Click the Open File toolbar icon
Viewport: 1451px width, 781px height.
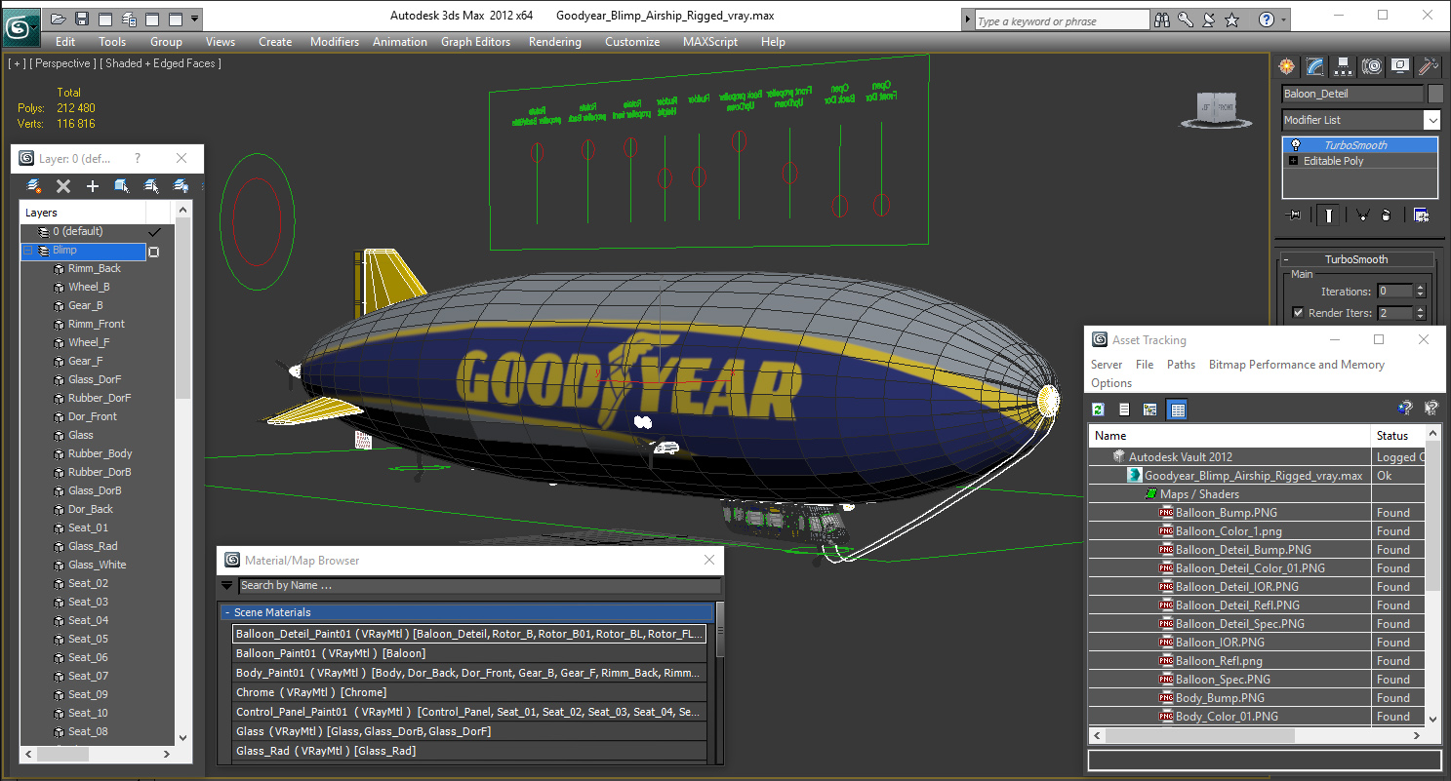tap(59, 19)
